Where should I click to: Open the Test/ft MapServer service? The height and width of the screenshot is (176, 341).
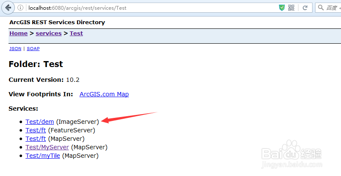pyautogui.click(x=36, y=139)
